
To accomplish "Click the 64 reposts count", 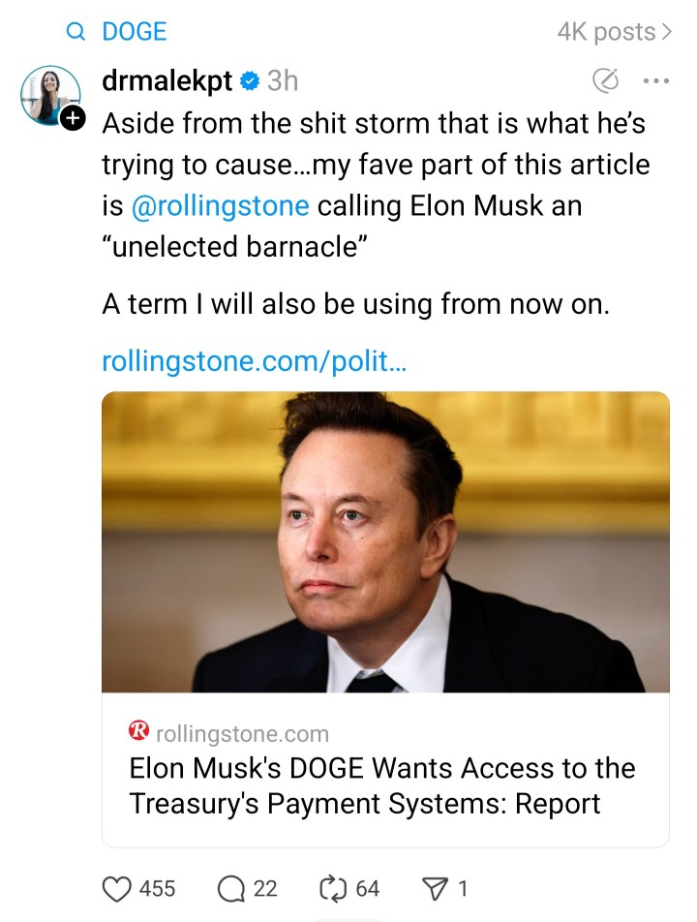I will (x=368, y=888).
